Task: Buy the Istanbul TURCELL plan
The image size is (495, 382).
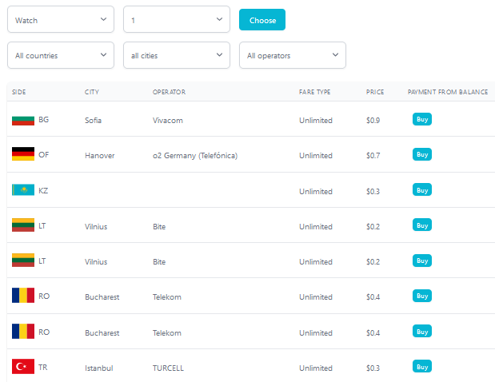Action: click(422, 366)
